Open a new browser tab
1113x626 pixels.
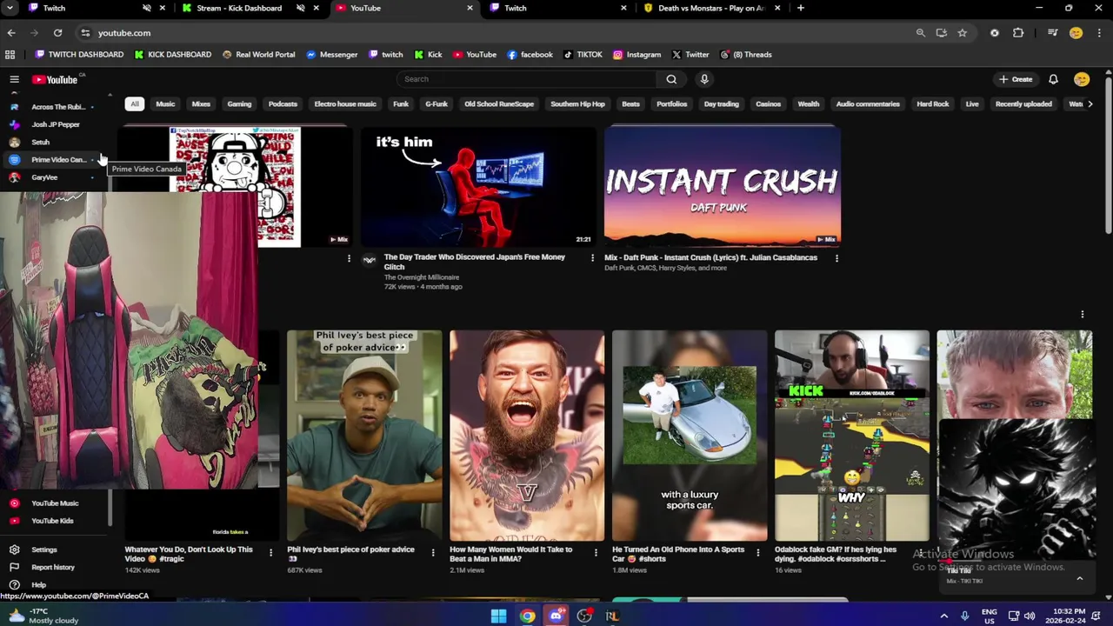point(800,8)
